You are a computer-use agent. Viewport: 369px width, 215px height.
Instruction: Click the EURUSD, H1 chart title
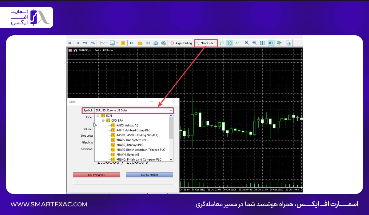tap(96, 50)
